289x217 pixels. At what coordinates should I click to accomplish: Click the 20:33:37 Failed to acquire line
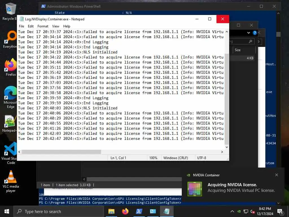(121, 32)
